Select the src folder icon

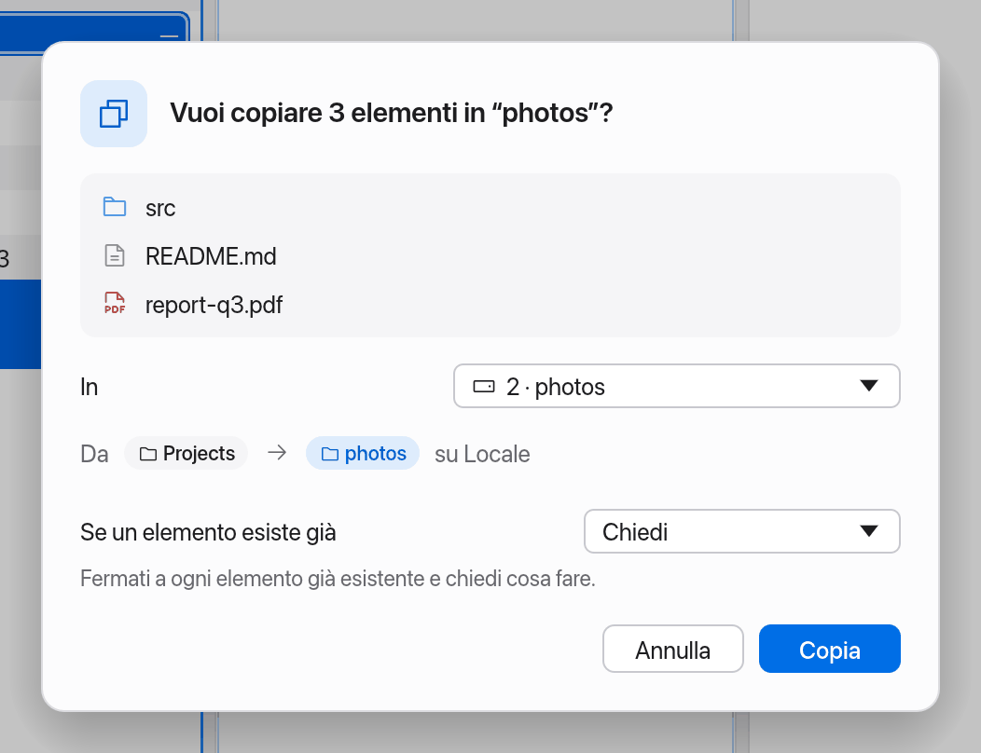[115, 207]
